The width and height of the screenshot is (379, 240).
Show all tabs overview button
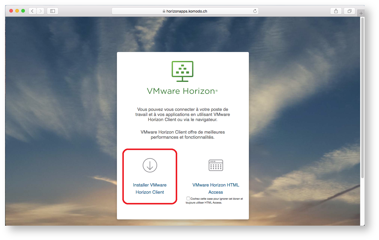[x=349, y=11]
